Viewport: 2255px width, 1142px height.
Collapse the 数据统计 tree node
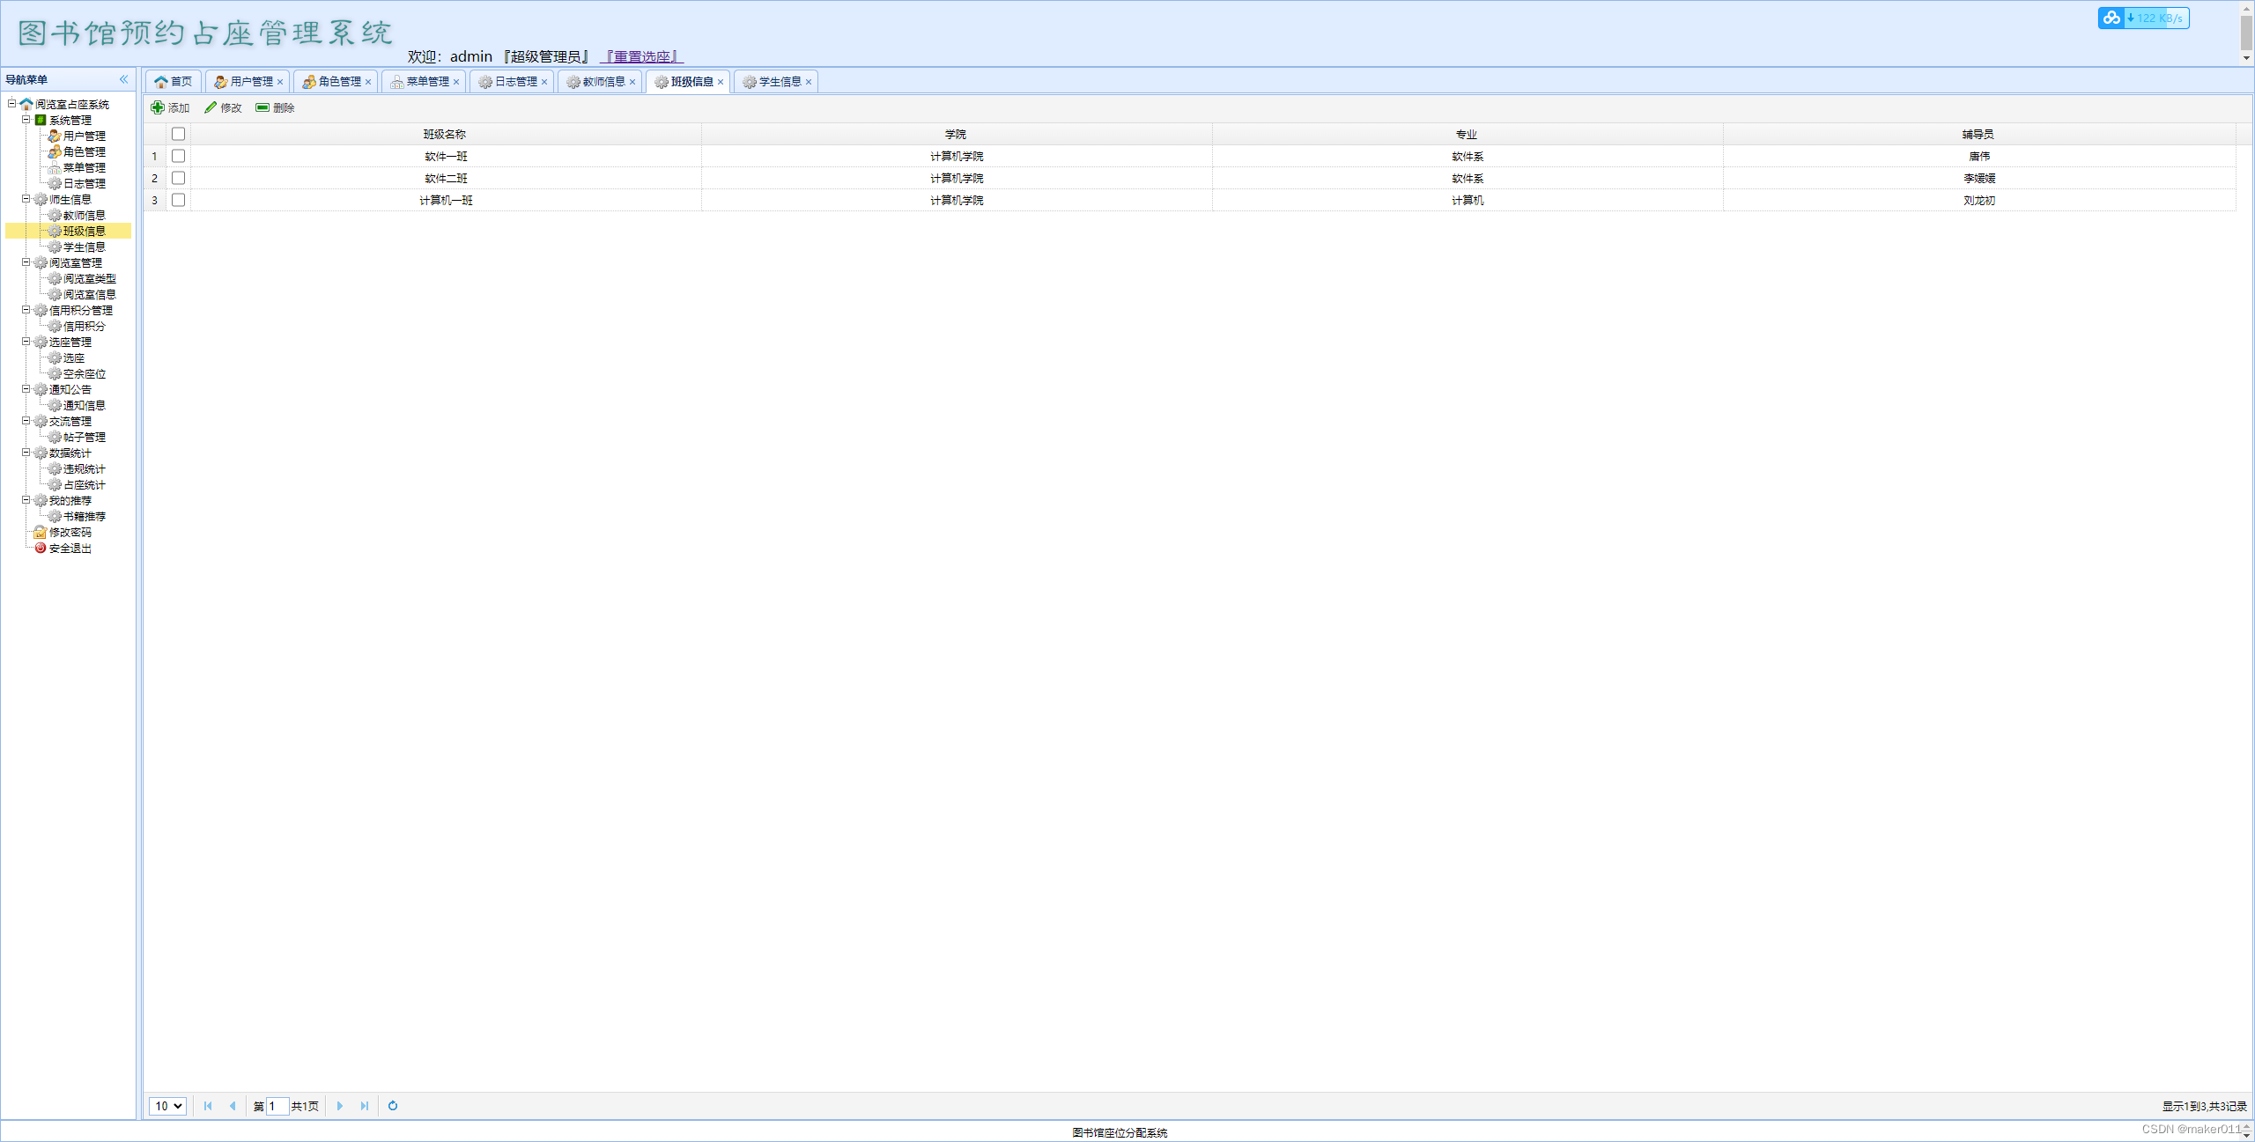(26, 453)
